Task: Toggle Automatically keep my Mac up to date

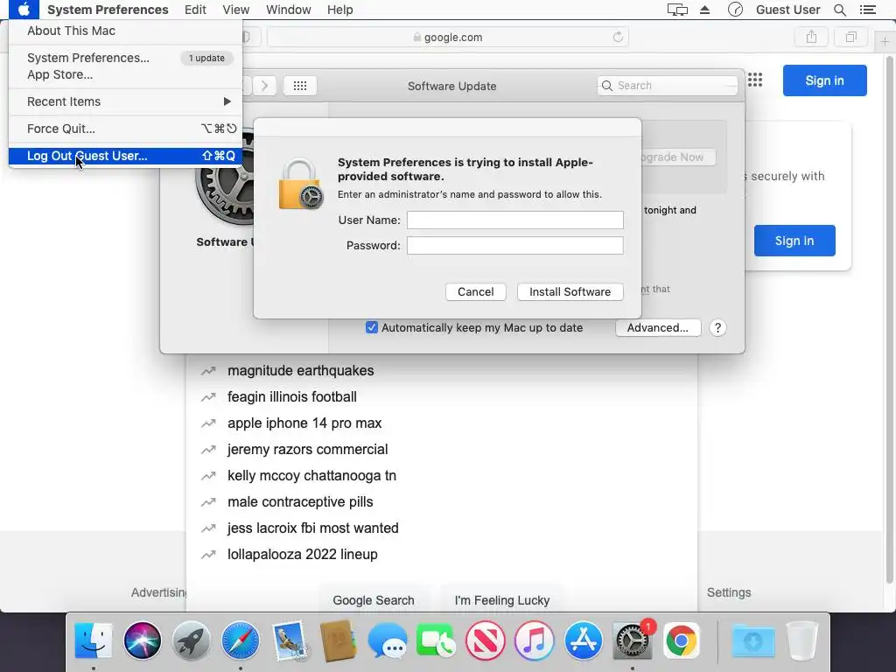Action: tap(371, 327)
